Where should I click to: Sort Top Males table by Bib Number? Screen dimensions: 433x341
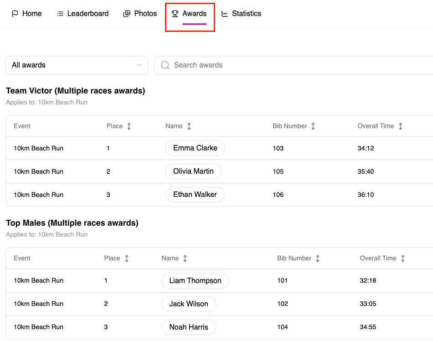(x=318, y=258)
